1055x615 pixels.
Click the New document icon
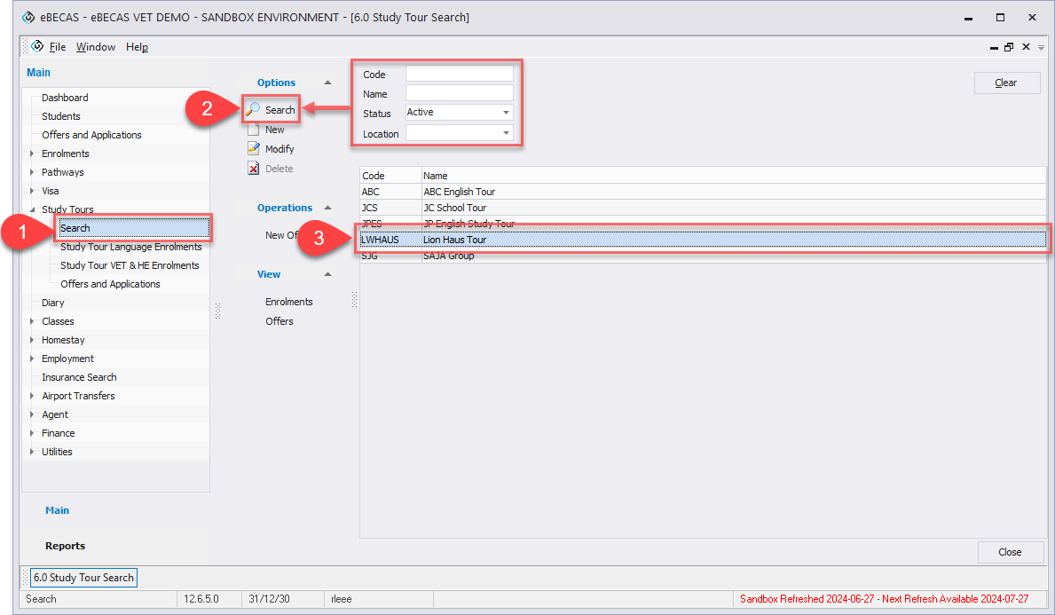point(254,130)
